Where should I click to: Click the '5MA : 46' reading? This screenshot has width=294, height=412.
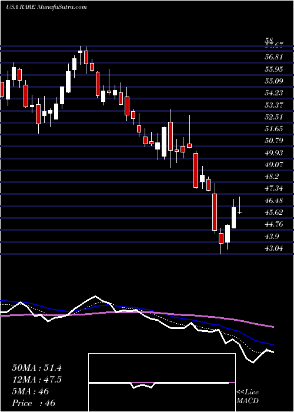pyautogui.click(x=31, y=391)
